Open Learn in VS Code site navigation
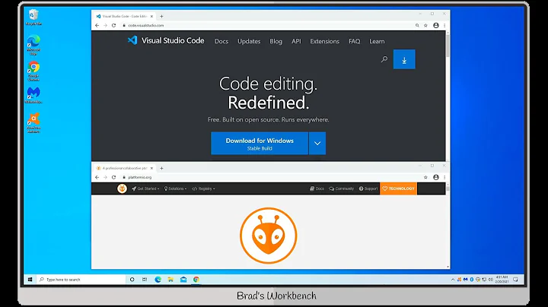 [377, 41]
